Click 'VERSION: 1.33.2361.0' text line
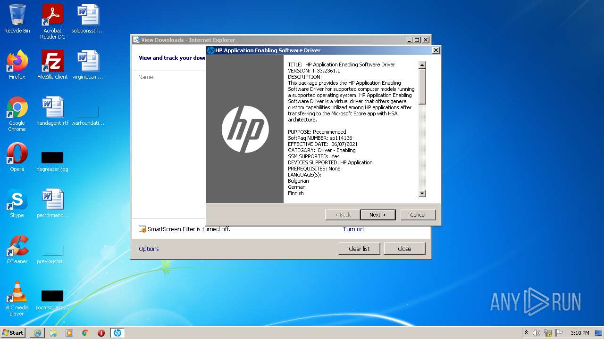 click(x=314, y=71)
